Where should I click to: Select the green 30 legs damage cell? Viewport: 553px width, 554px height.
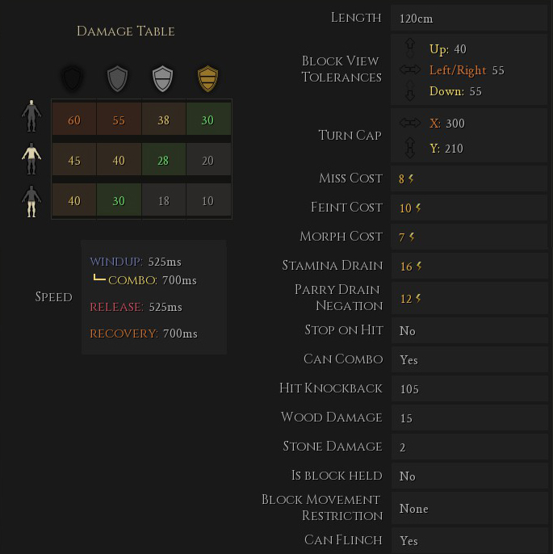point(119,201)
